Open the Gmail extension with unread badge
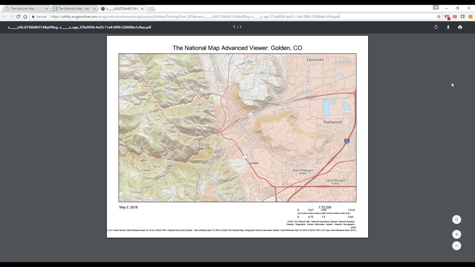This screenshot has height=267, width=475. [x=447, y=17]
